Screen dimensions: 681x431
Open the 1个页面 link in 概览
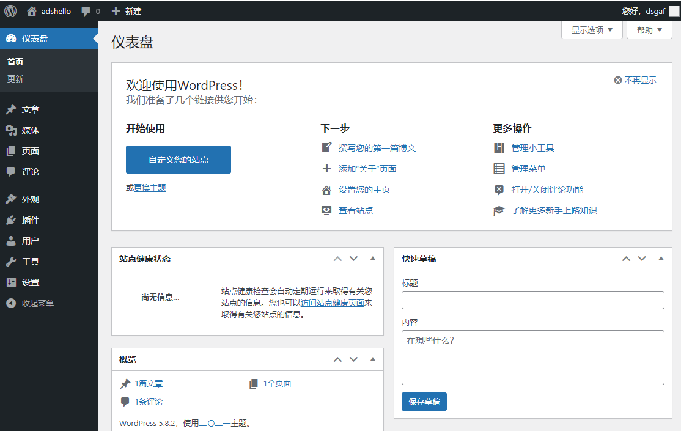click(x=277, y=384)
